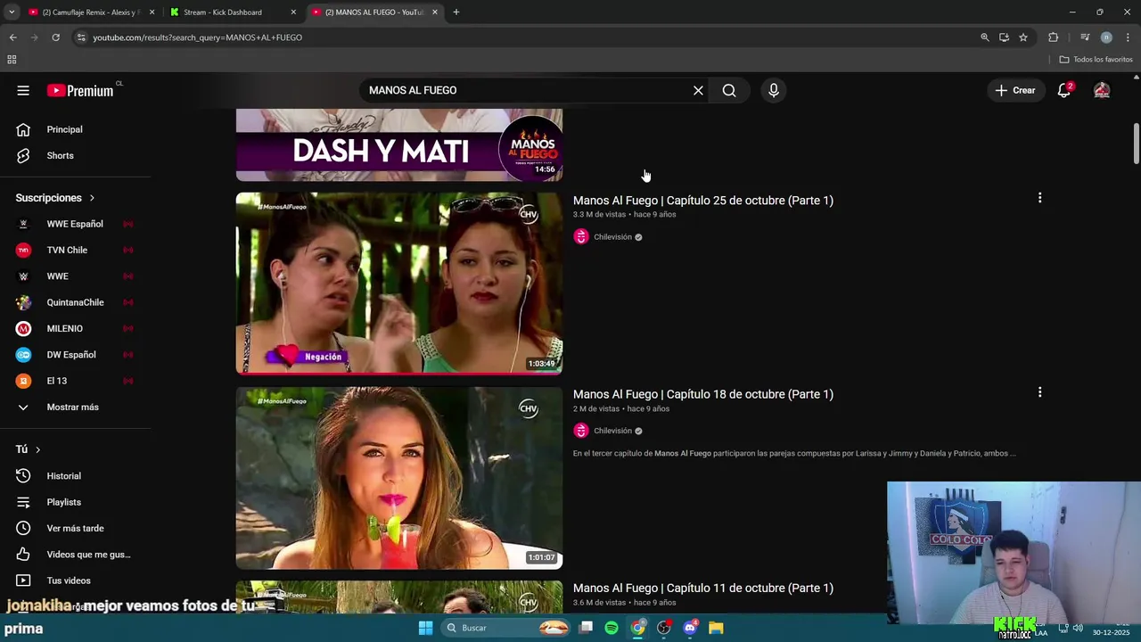Open the Crear upload menu
The image size is (1141, 642).
(x=1015, y=90)
